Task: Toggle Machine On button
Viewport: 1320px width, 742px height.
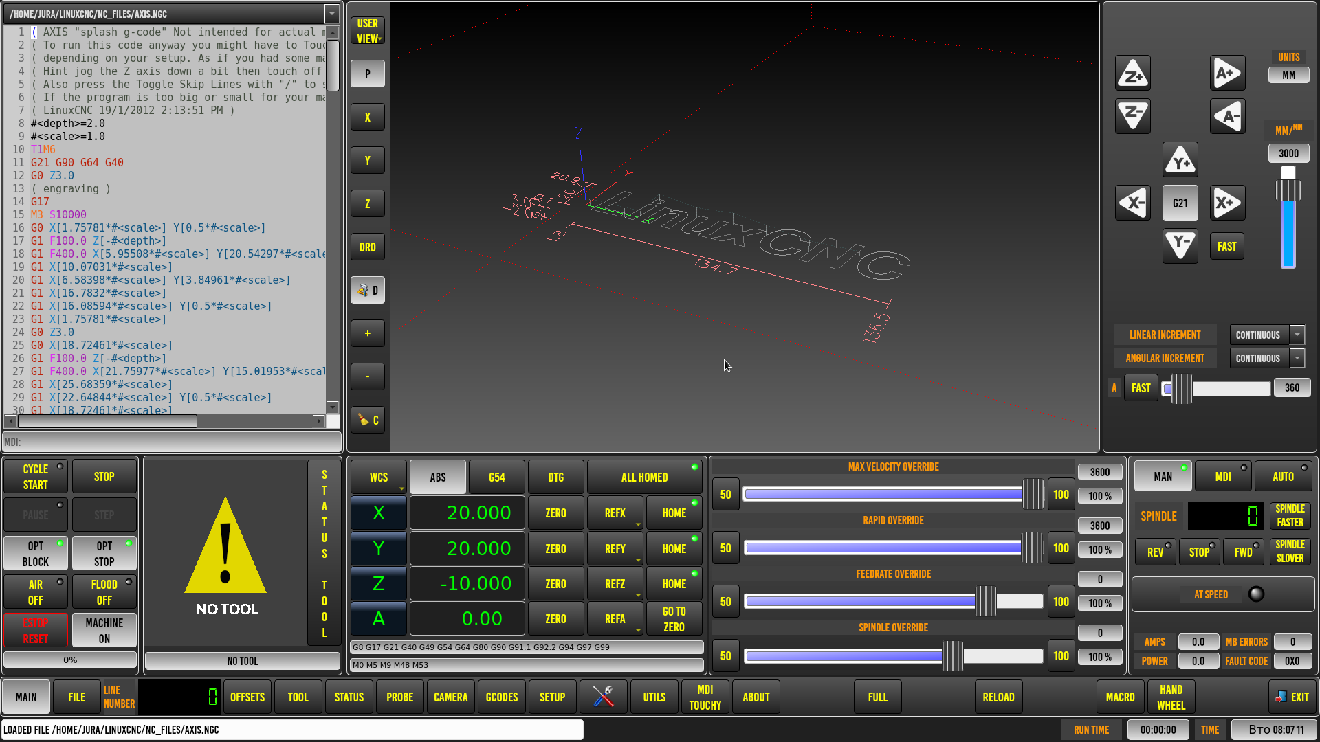Action: tap(104, 630)
